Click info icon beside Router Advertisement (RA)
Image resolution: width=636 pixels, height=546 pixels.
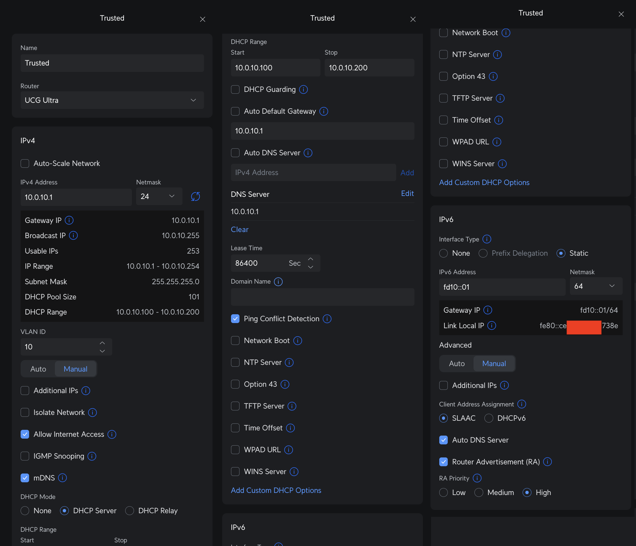(547, 462)
